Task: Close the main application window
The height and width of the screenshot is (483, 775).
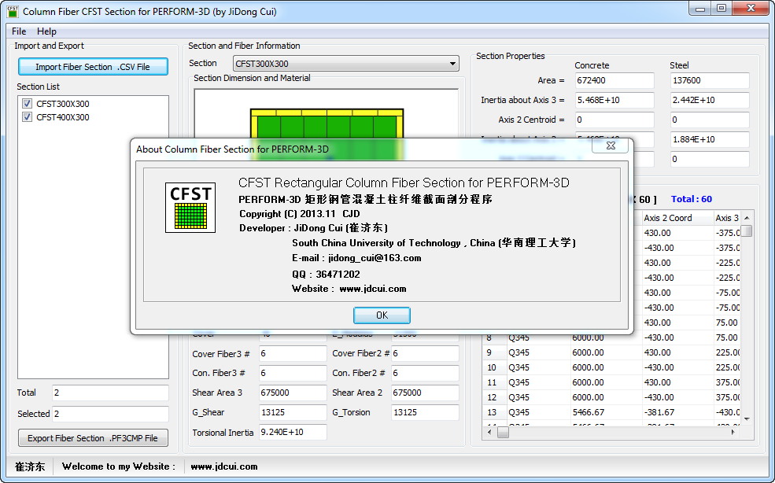Action: (x=751, y=9)
